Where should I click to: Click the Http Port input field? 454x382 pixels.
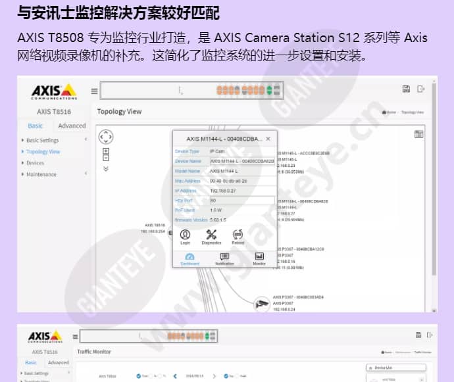pos(242,201)
